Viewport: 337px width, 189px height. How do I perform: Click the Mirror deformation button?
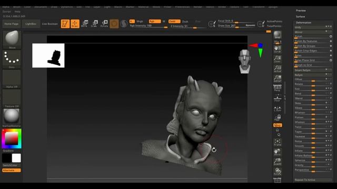313,32
